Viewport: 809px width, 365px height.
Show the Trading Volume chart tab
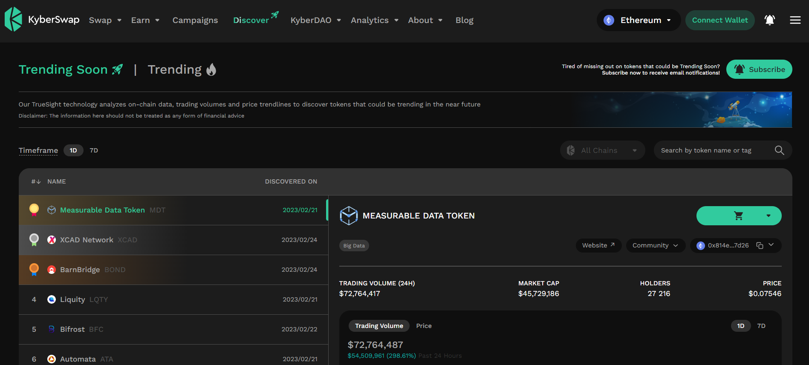click(x=379, y=326)
